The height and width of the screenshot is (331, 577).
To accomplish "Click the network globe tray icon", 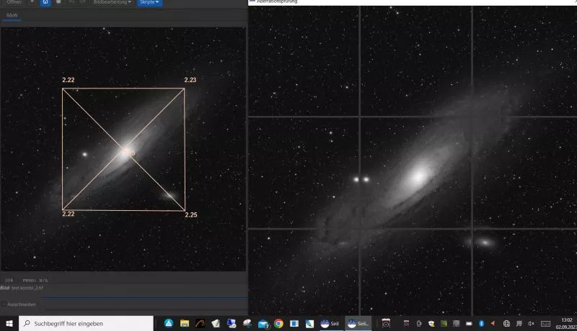I will pyautogui.click(x=507, y=323).
